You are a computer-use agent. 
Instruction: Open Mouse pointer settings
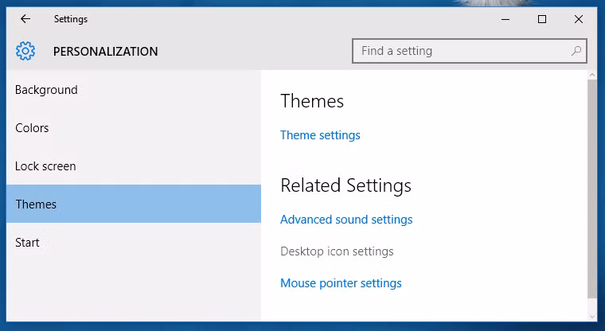[x=341, y=283]
